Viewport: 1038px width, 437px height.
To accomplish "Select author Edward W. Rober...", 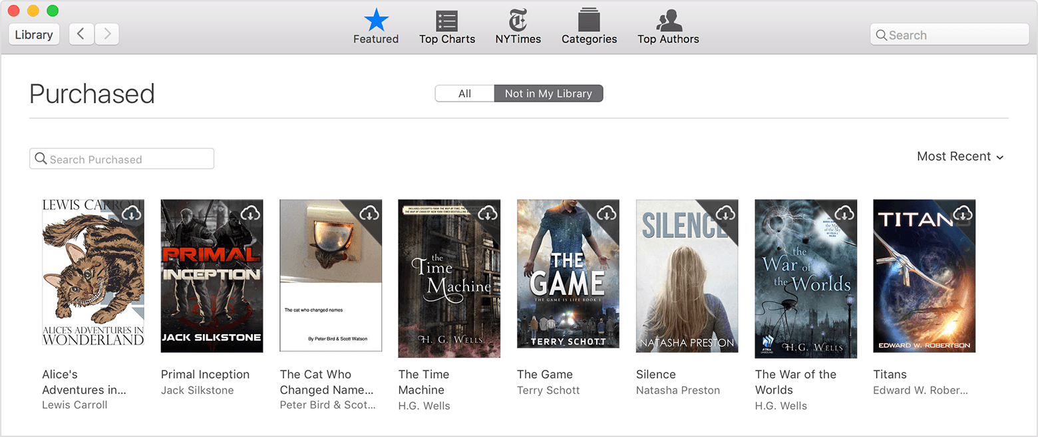I will 920,391.
